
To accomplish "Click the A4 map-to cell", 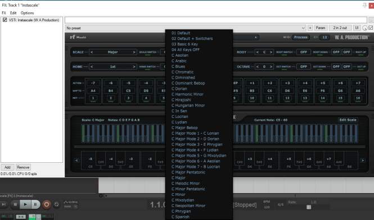I will [x=93, y=91].
